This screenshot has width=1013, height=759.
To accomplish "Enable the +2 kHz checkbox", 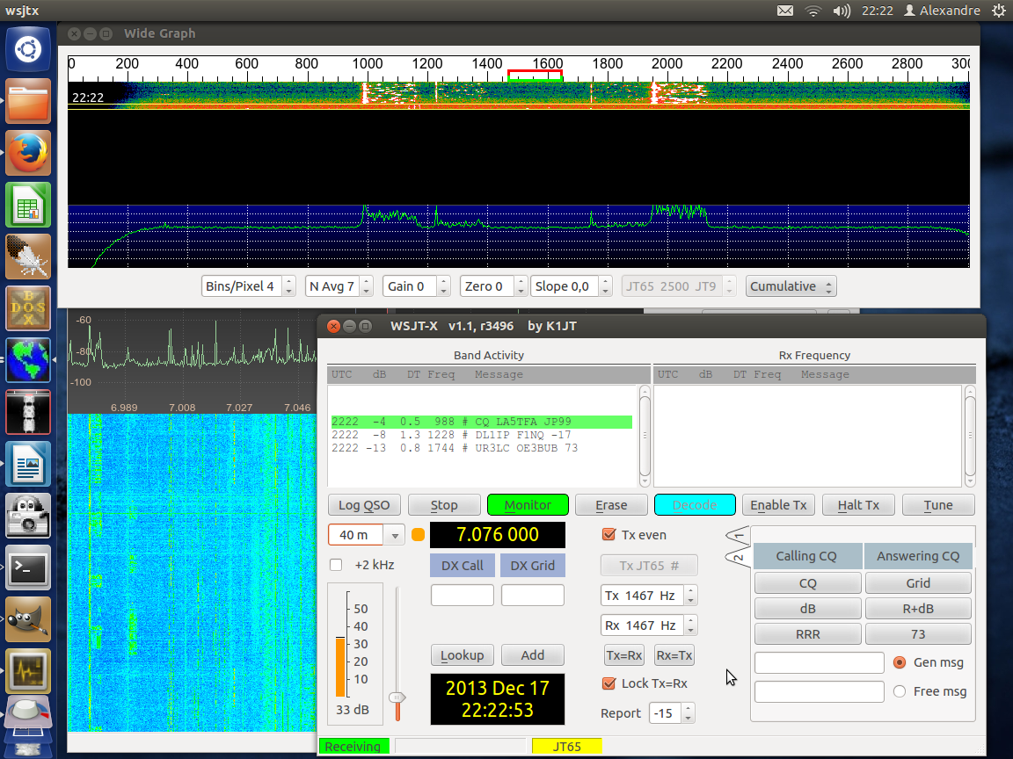I will tap(336, 565).
